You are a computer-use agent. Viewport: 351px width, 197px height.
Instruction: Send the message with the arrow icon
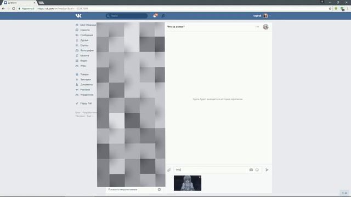267,170
